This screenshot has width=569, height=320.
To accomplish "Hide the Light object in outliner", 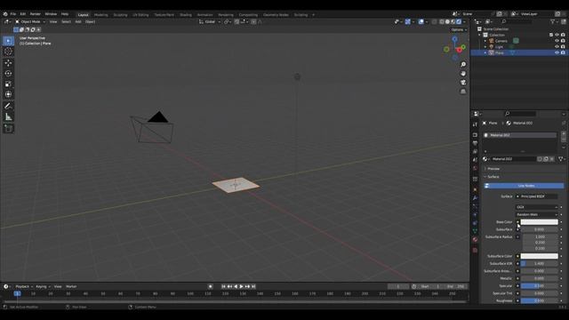I will (557, 47).
